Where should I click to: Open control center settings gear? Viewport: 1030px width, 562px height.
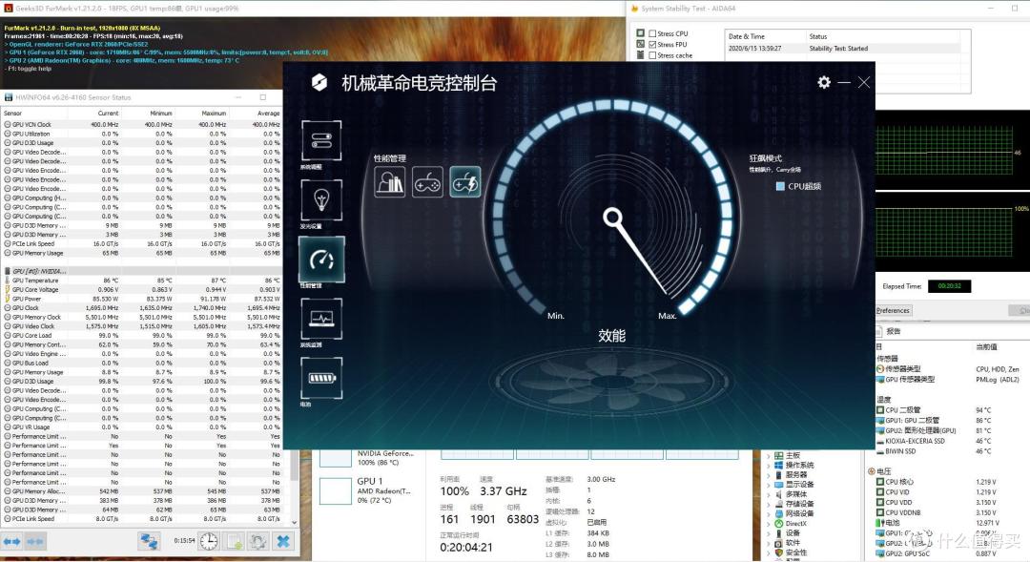pos(824,82)
